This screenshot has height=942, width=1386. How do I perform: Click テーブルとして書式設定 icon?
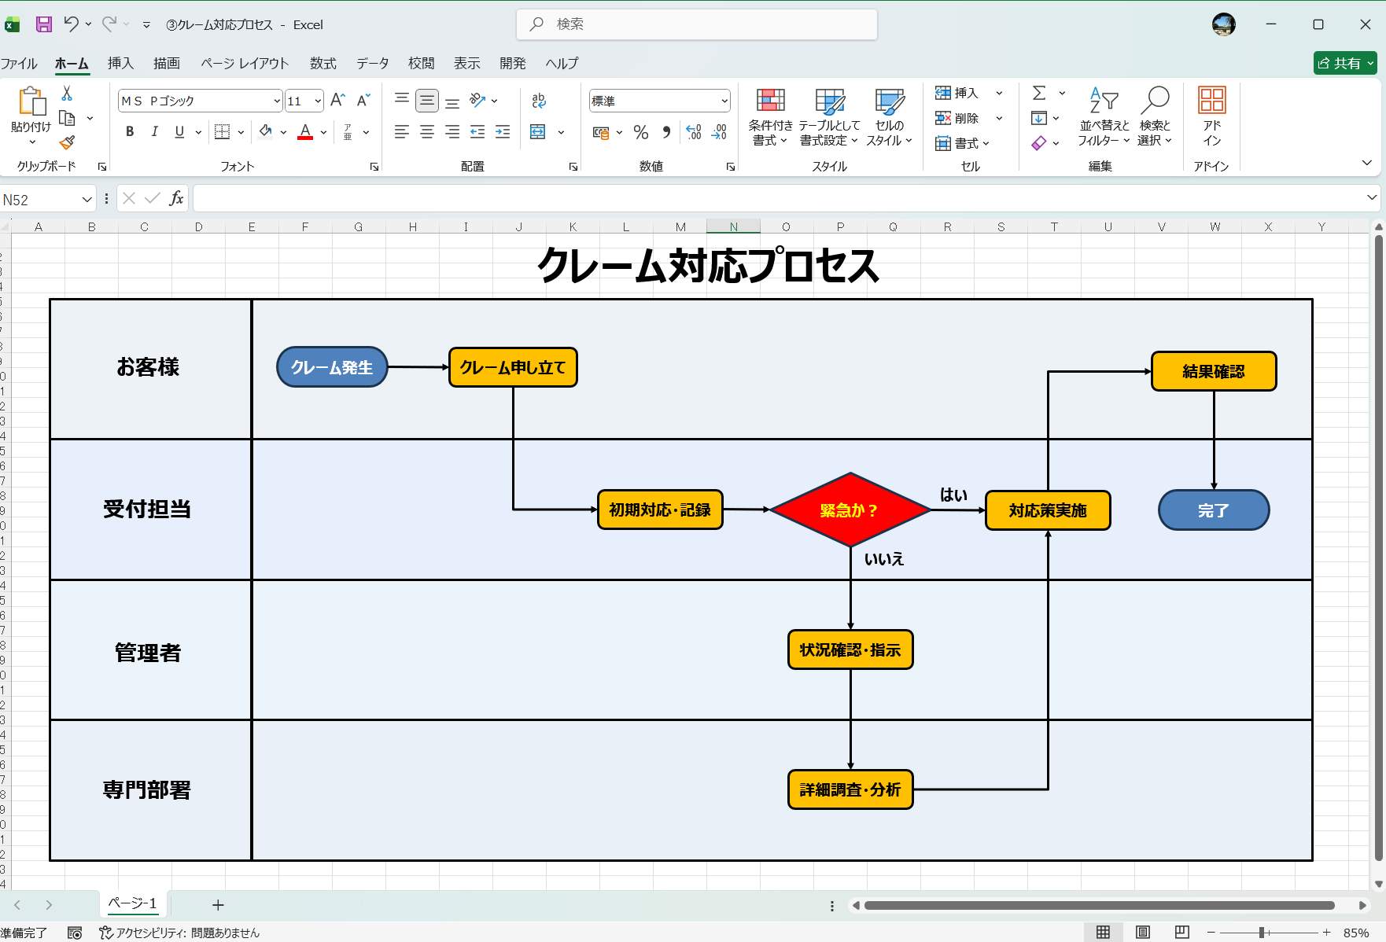tap(829, 117)
